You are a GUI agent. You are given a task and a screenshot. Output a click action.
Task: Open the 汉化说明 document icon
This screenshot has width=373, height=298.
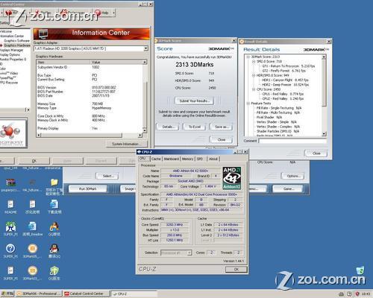click(32, 205)
